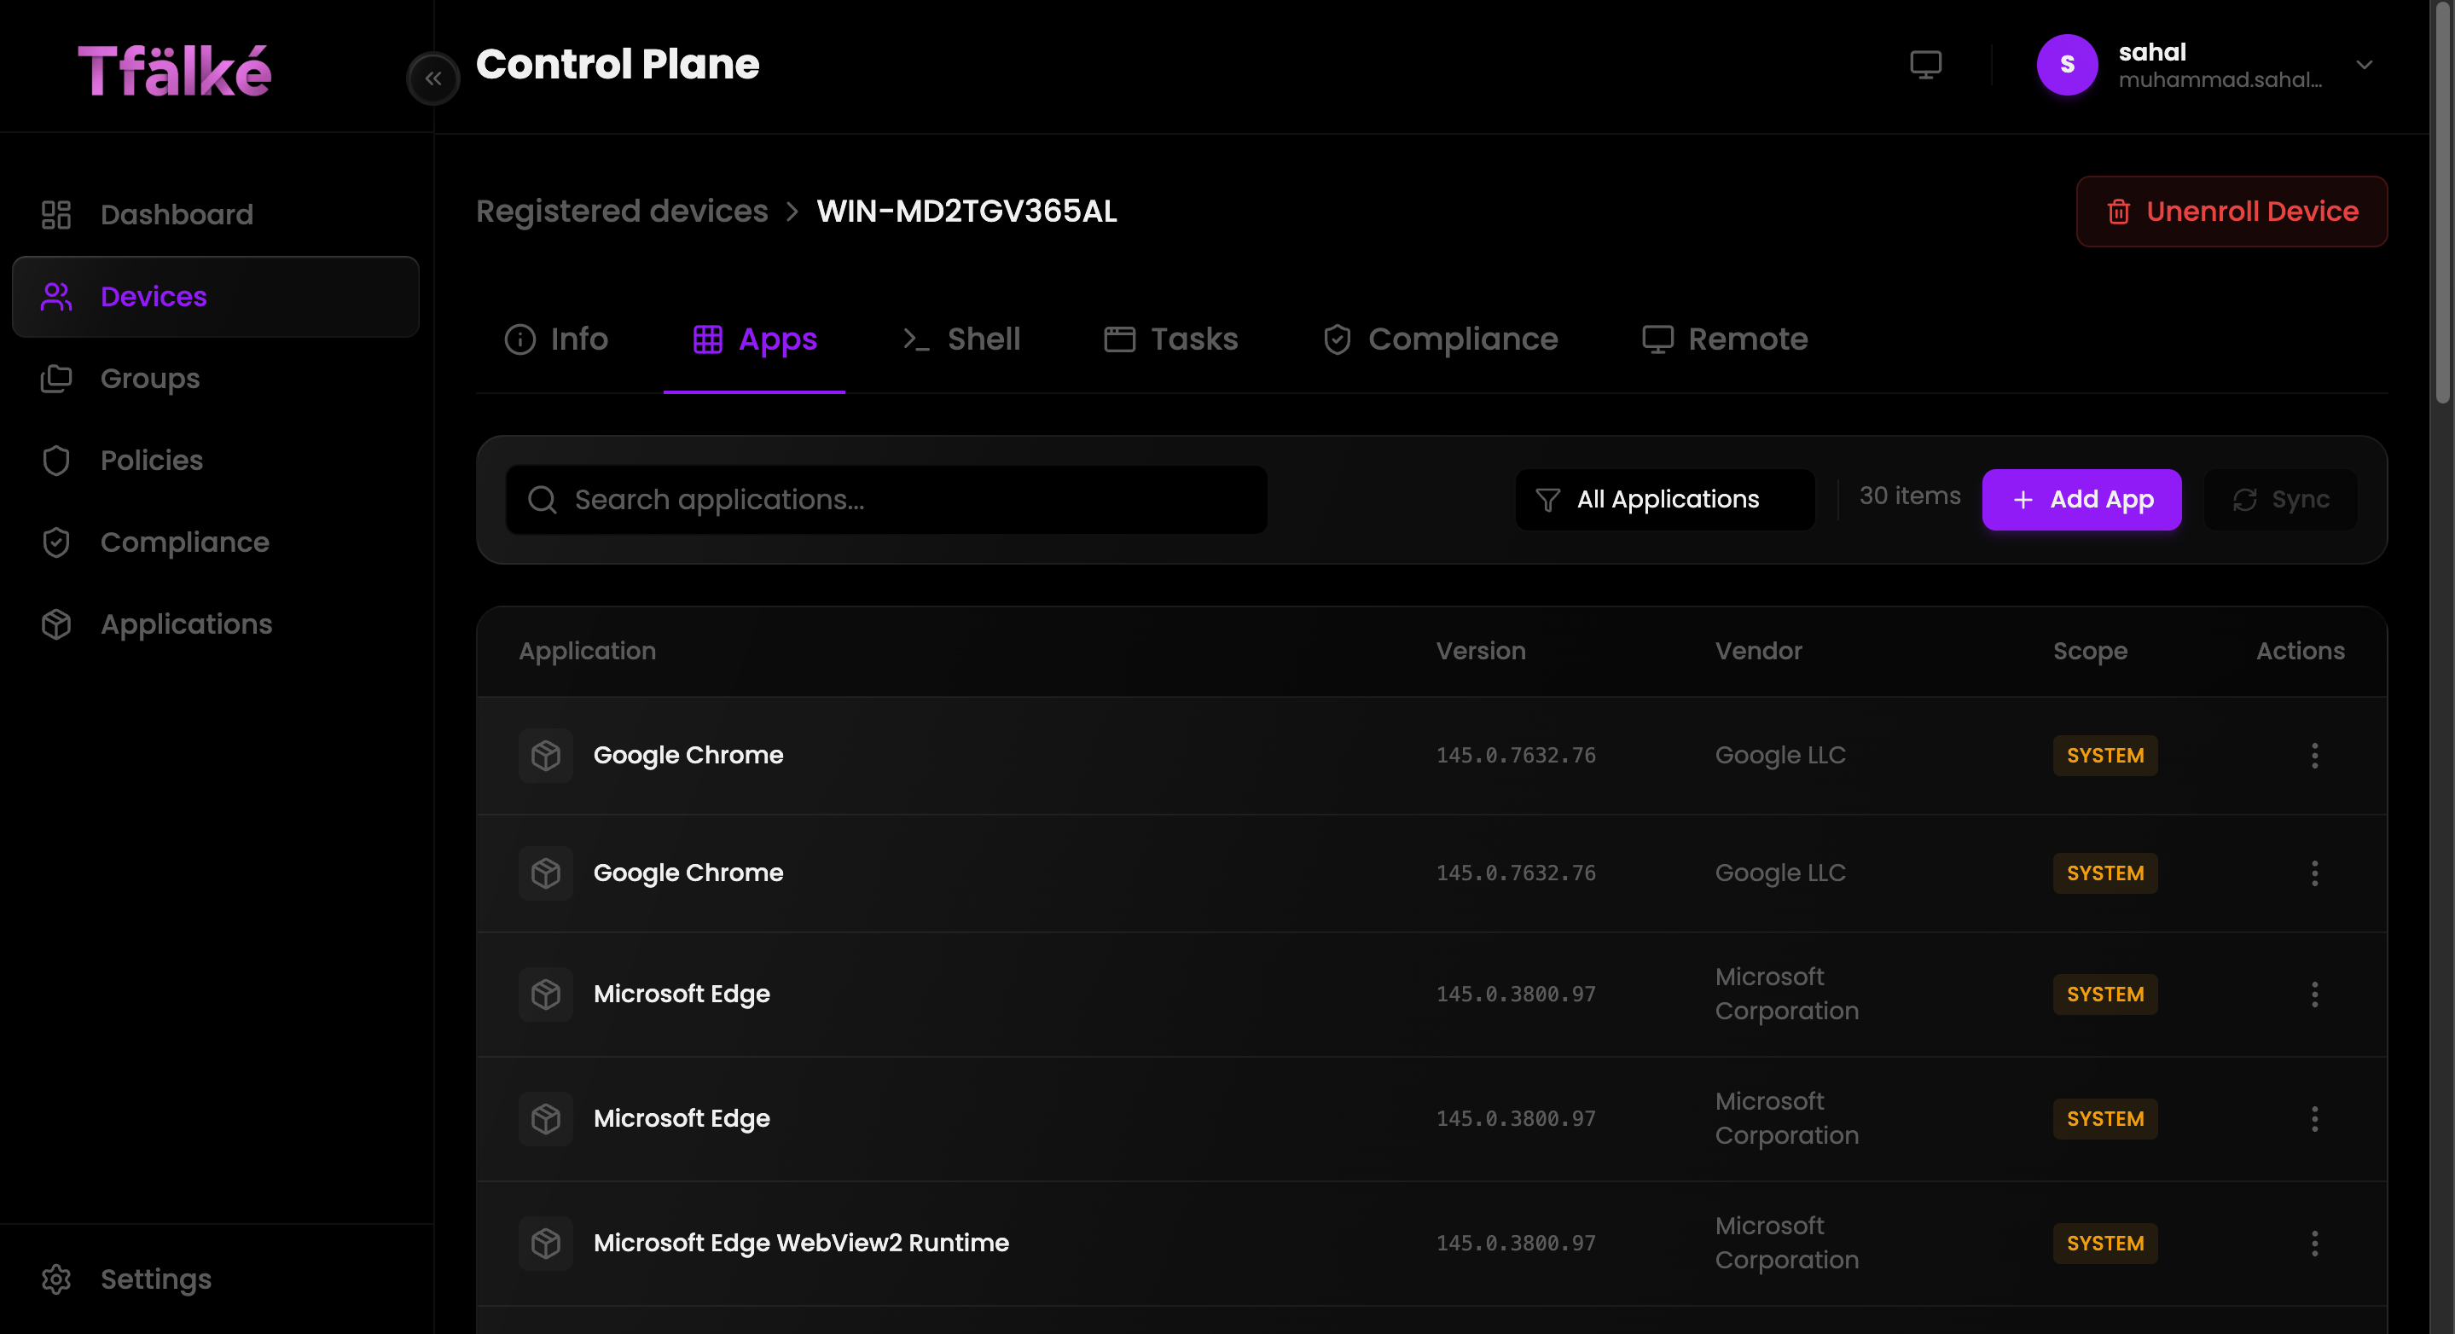Collapse the sidebar with the double-chevron button

(433, 78)
